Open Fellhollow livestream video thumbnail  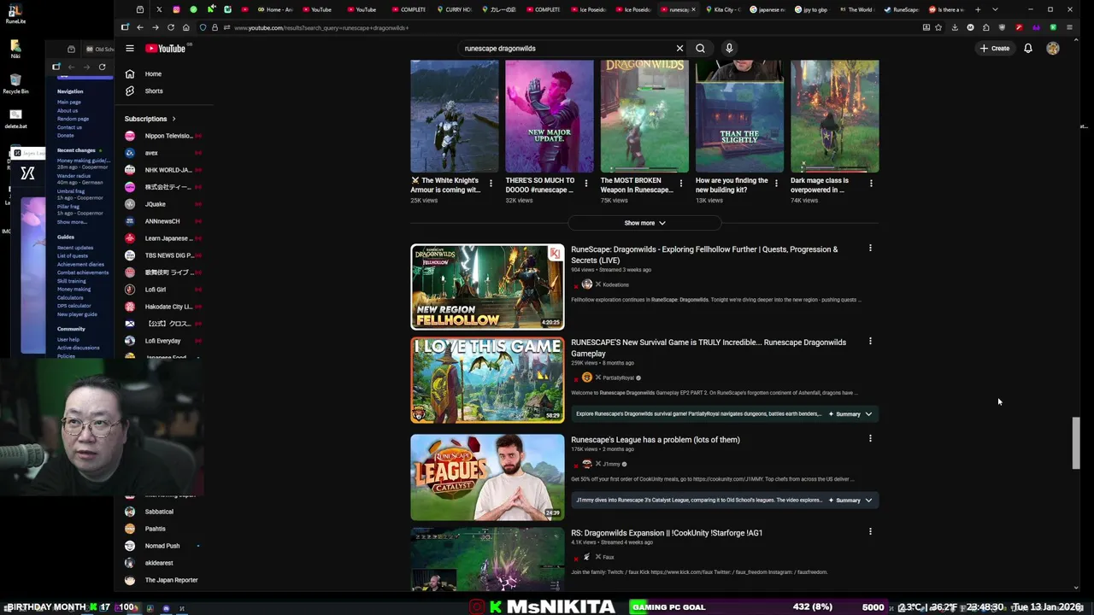tap(487, 287)
